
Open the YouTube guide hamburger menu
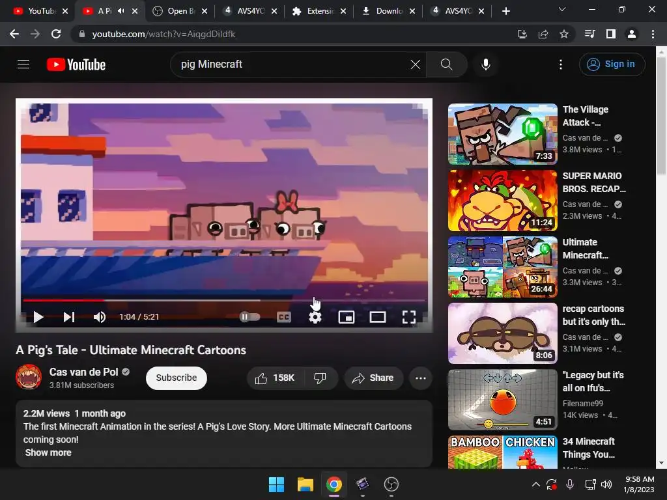[x=23, y=64]
